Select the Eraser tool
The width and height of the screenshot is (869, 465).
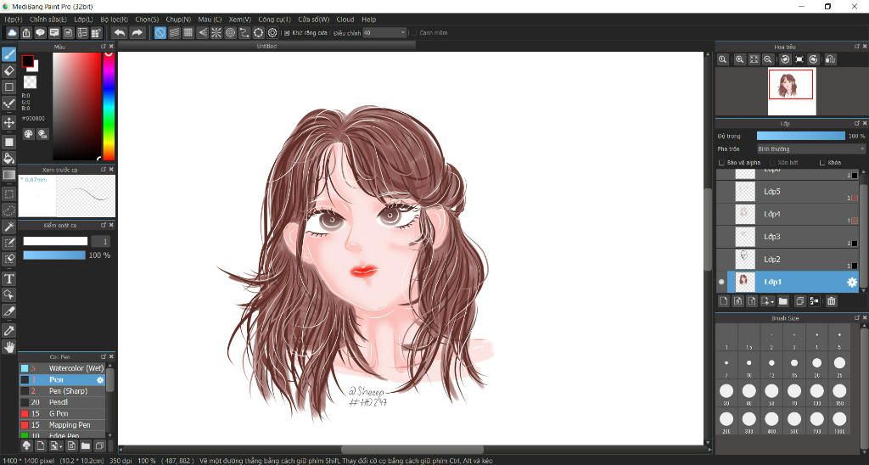[x=8, y=70]
